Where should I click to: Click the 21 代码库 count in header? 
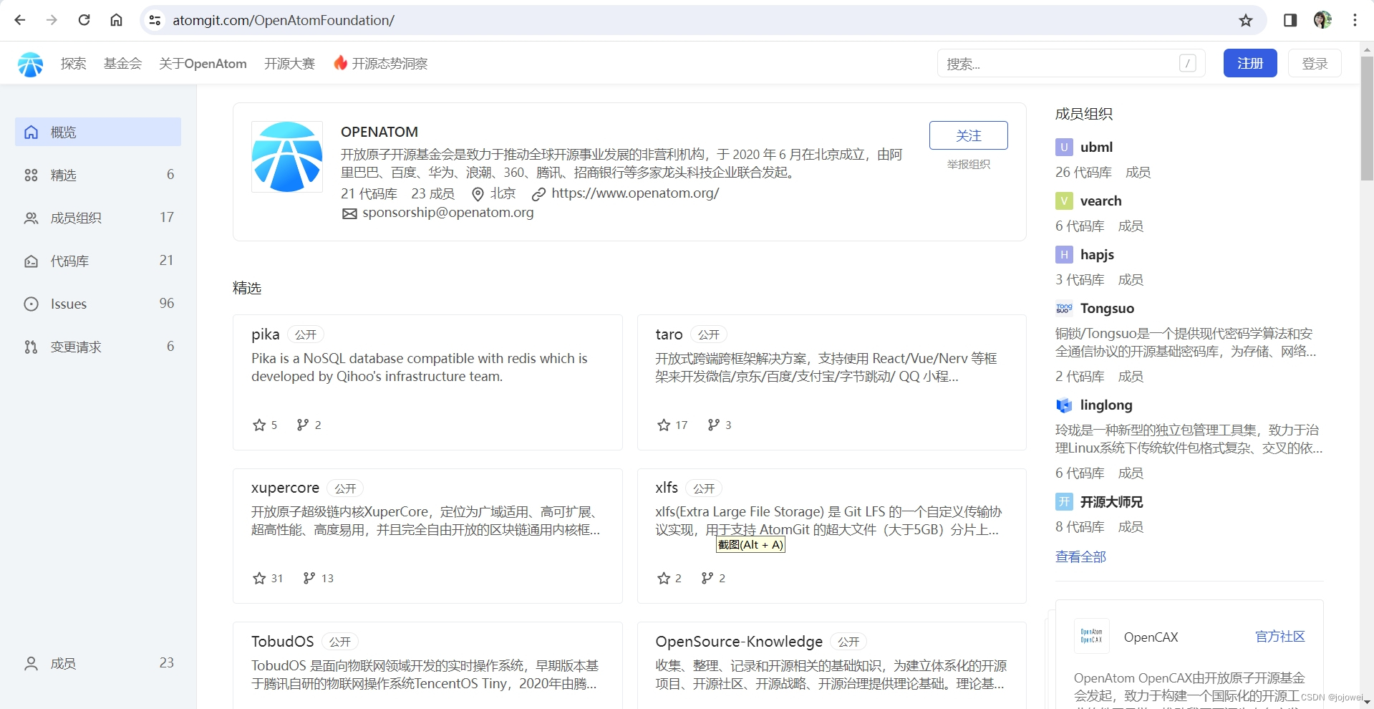click(x=369, y=193)
